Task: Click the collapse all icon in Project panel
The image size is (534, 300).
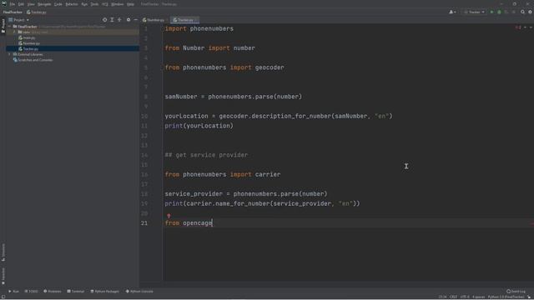Action: (119, 20)
